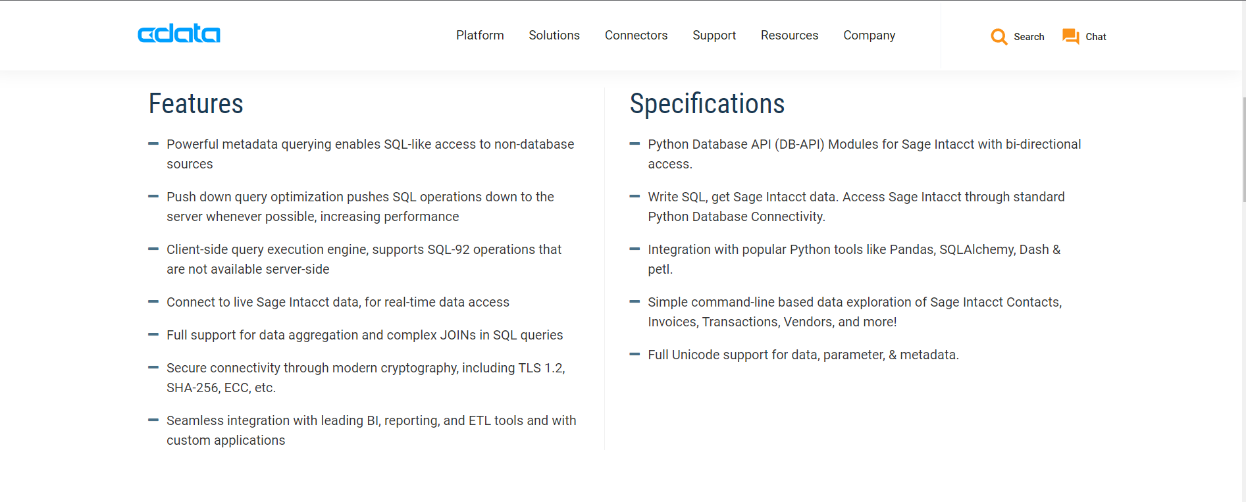Image resolution: width=1246 pixels, height=502 pixels.
Task: Open the Platform menu
Action: 480,36
